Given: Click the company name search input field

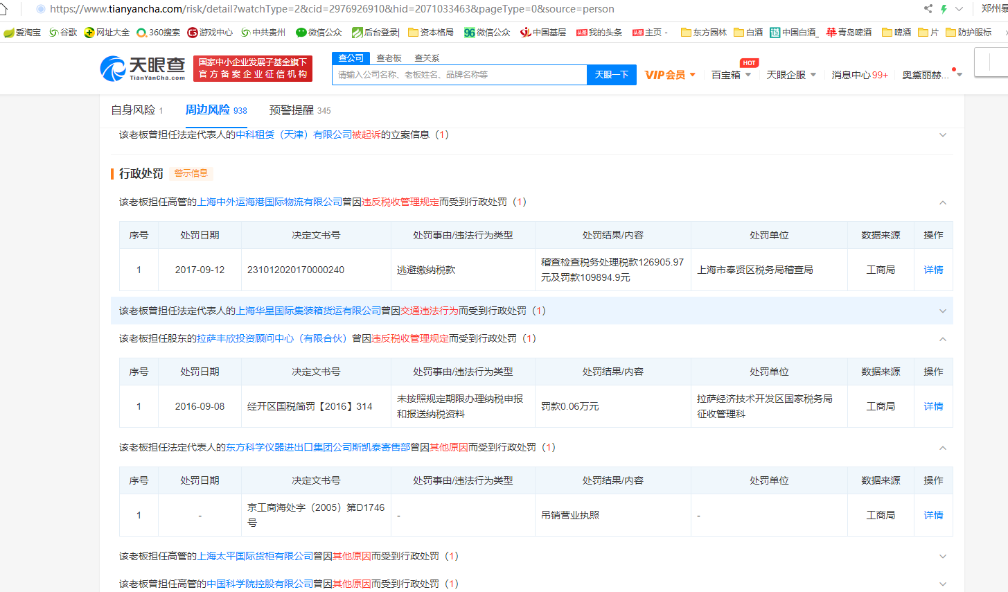Looking at the screenshot, I should click(x=459, y=75).
